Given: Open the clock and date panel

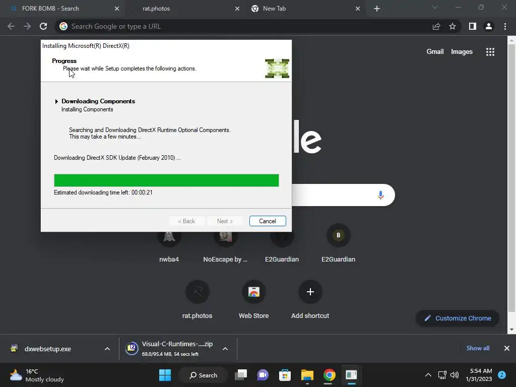Looking at the screenshot, I should click(x=479, y=375).
